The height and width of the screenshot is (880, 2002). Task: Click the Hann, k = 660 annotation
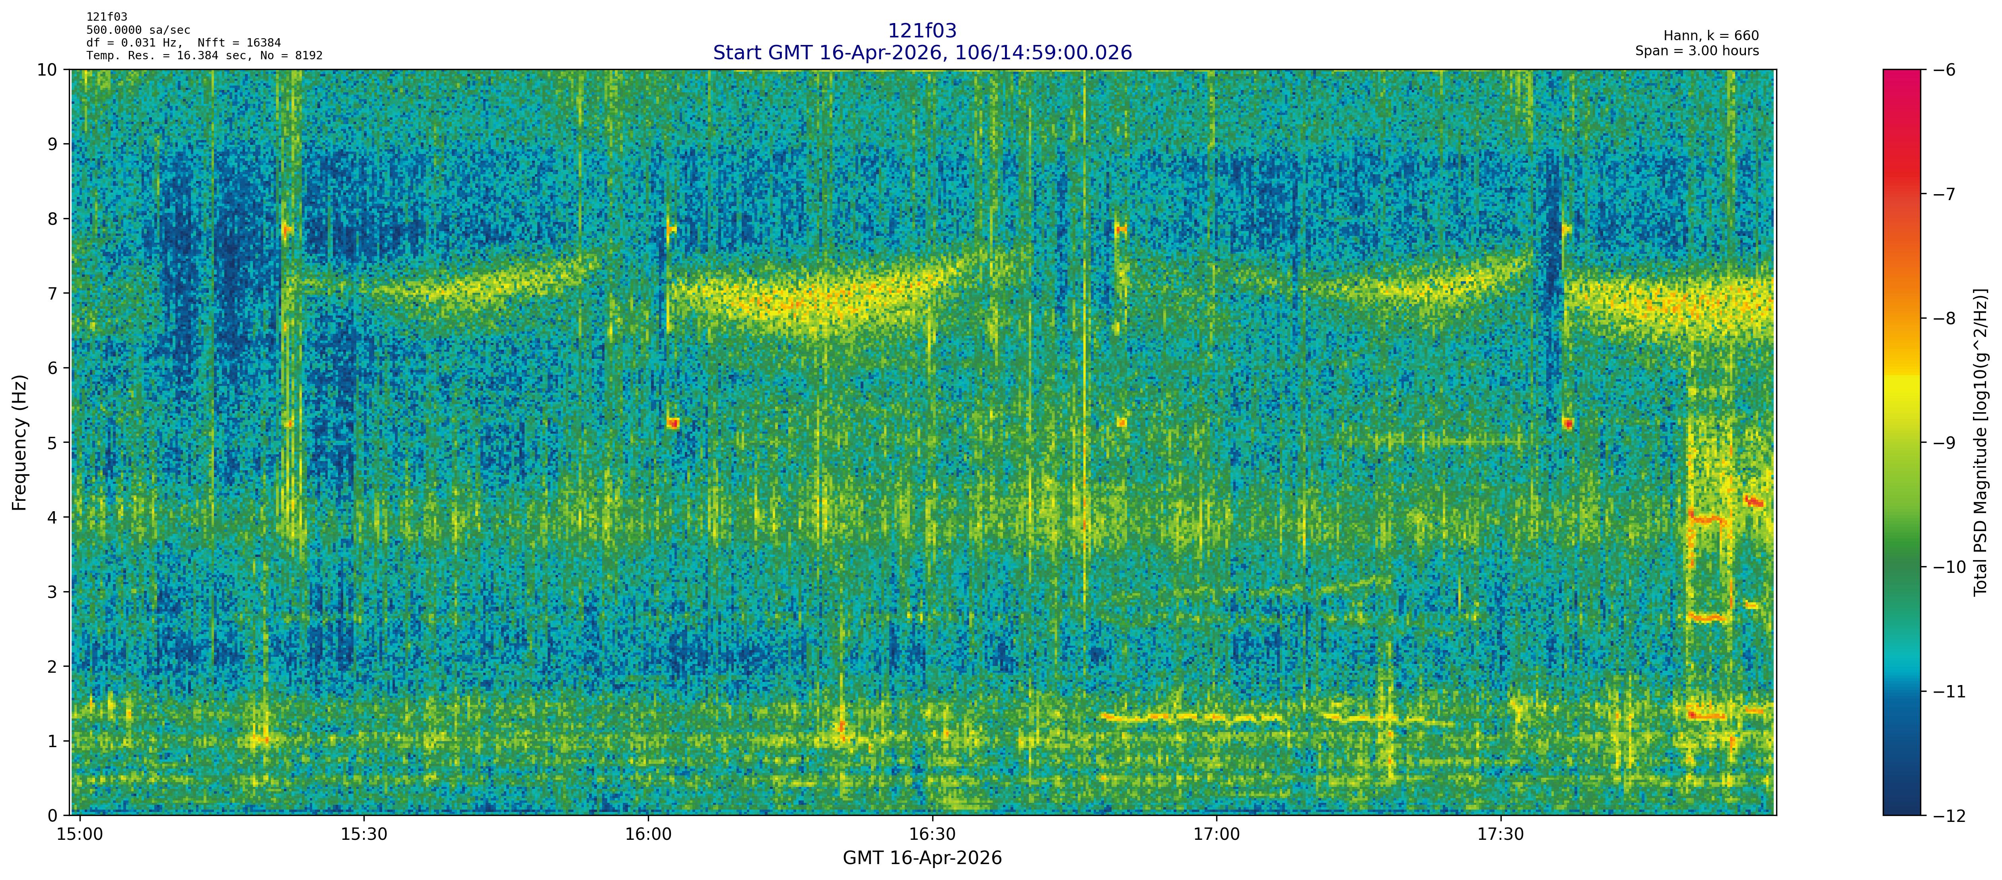click(x=1710, y=36)
